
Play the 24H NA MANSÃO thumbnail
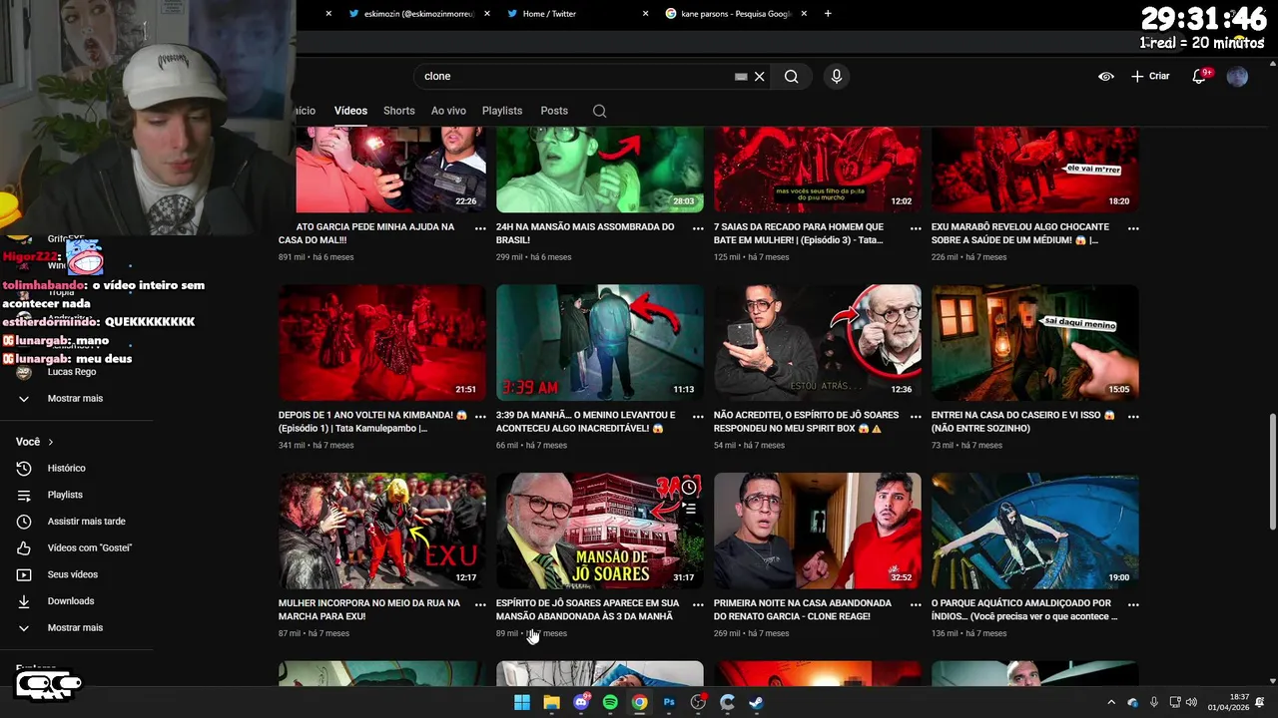[599, 170]
